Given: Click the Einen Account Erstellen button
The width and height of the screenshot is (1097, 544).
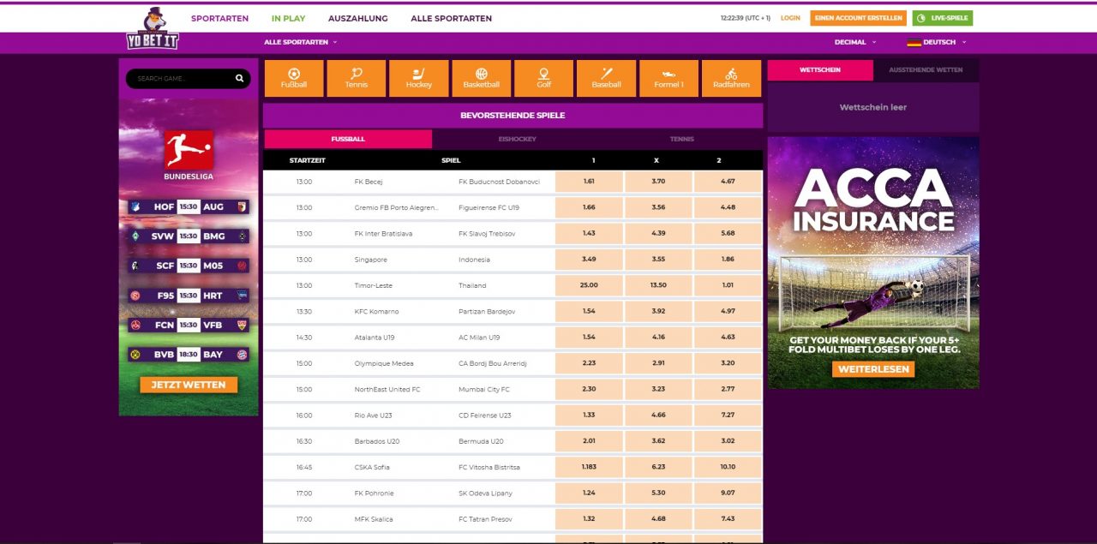Looking at the screenshot, I should click(858, 18).
